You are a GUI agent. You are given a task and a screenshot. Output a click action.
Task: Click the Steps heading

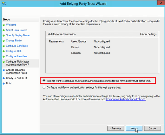tap(6, 19)
